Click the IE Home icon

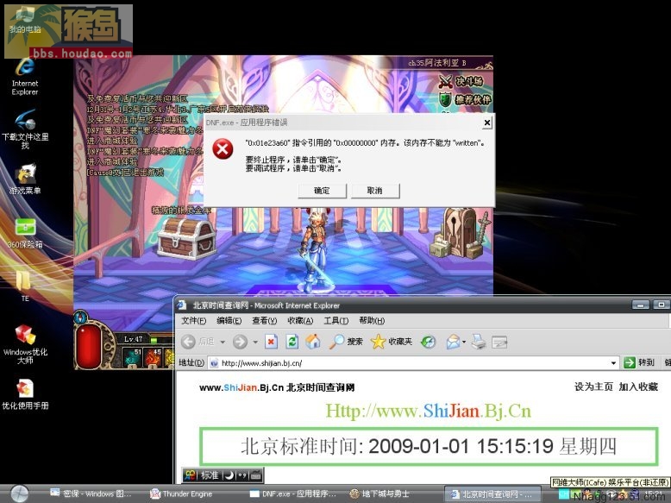point(313,341)
